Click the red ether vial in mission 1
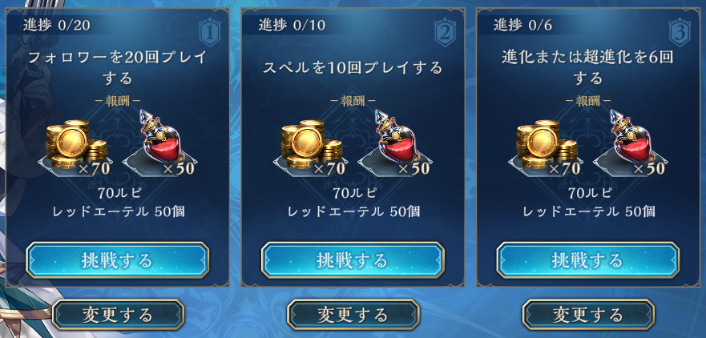 [x=161, y=136]
